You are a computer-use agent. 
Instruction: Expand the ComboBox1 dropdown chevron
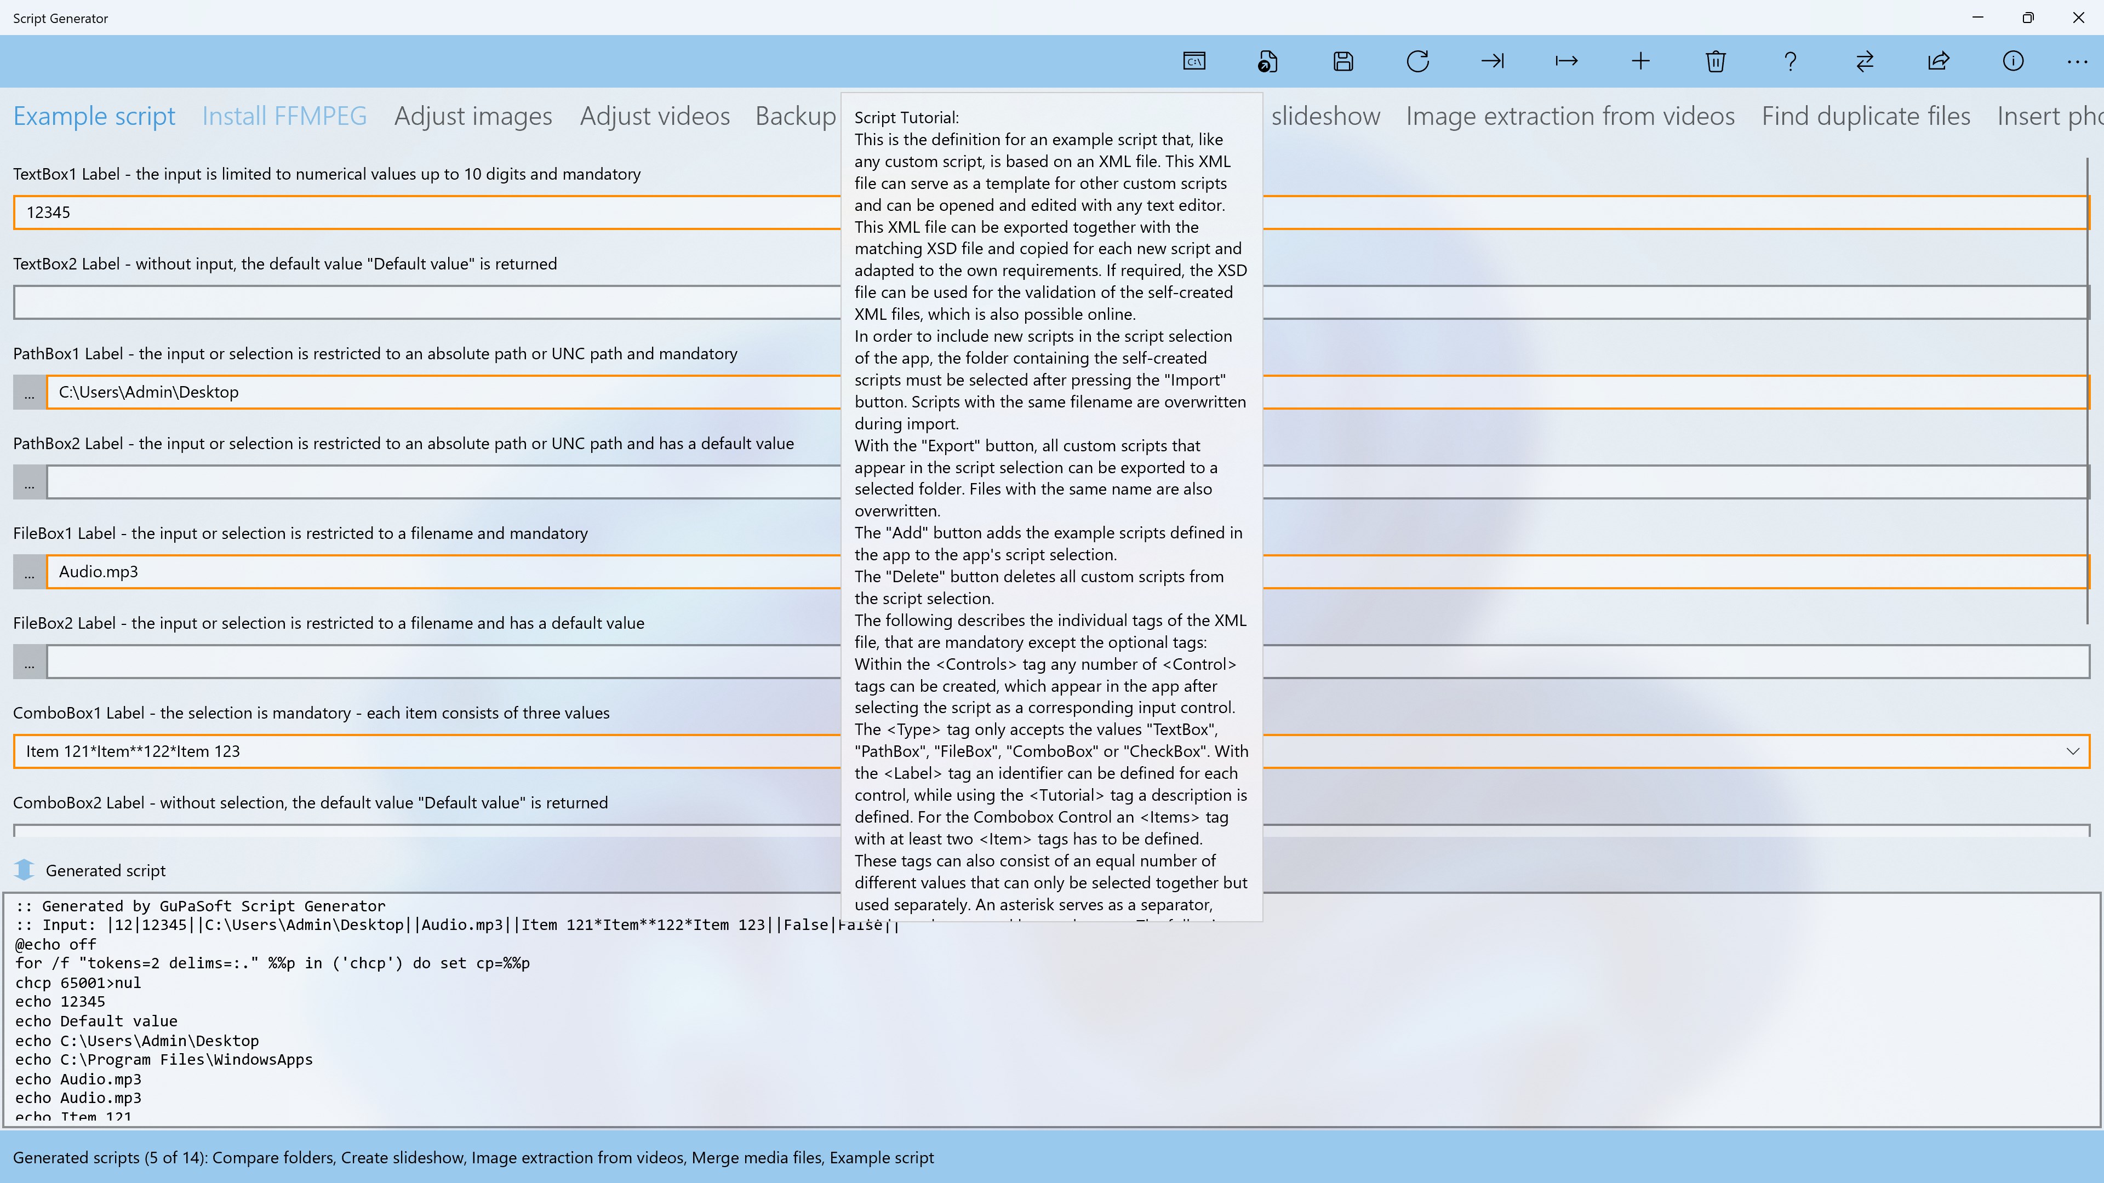point(2073,751)
